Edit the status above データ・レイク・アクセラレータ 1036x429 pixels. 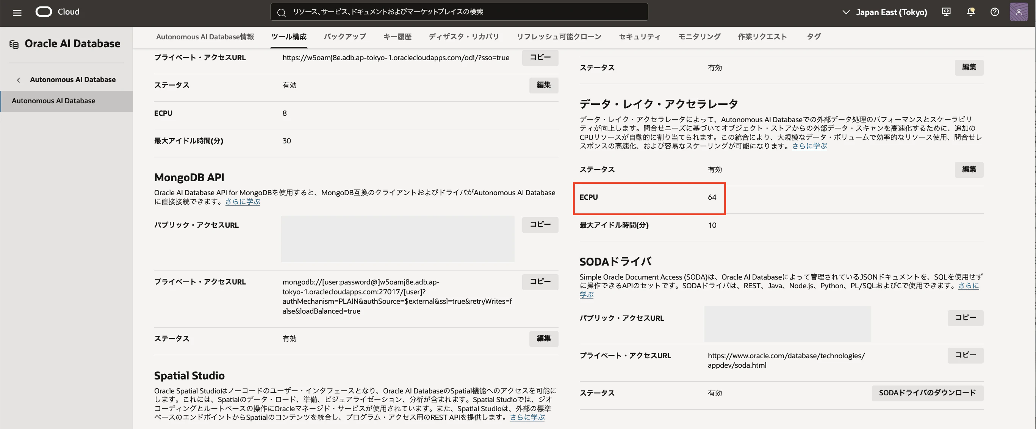pos(969,67)
